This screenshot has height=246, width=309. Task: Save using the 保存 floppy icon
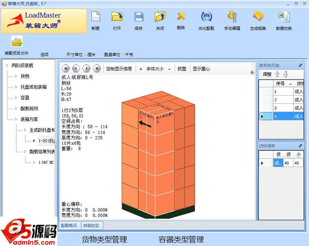139,17
